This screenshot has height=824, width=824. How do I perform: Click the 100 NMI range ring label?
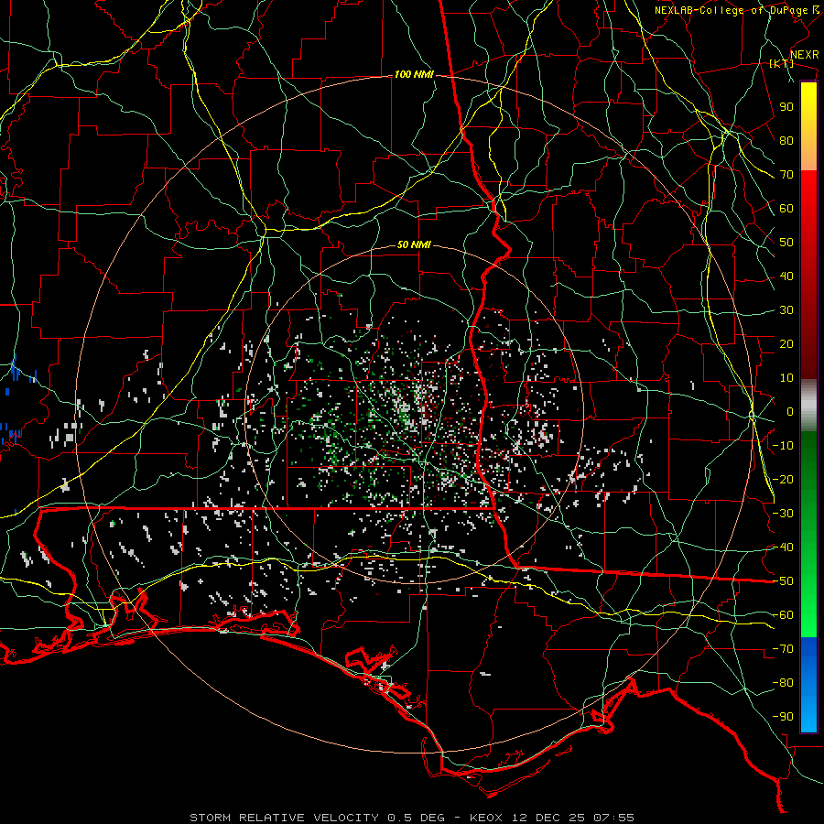click(414, 75)
